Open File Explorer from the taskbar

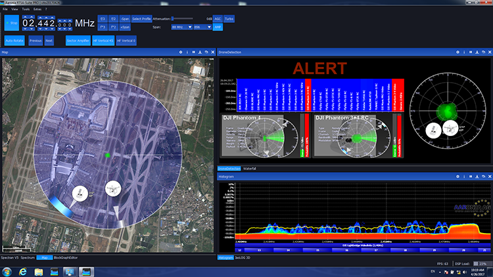coord(39,272)
